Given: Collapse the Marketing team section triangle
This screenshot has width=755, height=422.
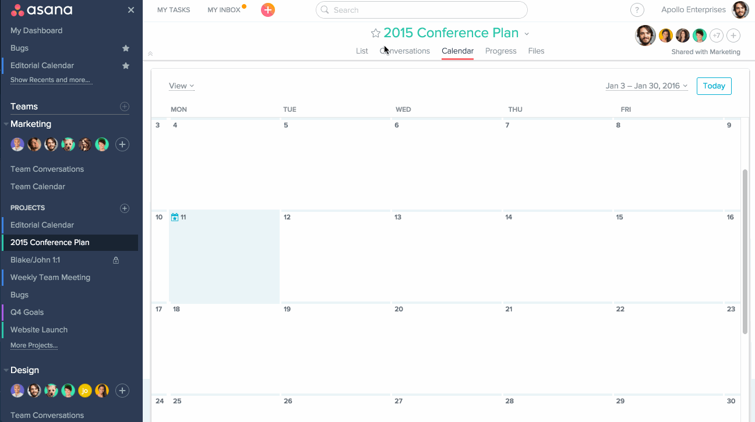Looking at the screenshot, I should pos(6,124).
